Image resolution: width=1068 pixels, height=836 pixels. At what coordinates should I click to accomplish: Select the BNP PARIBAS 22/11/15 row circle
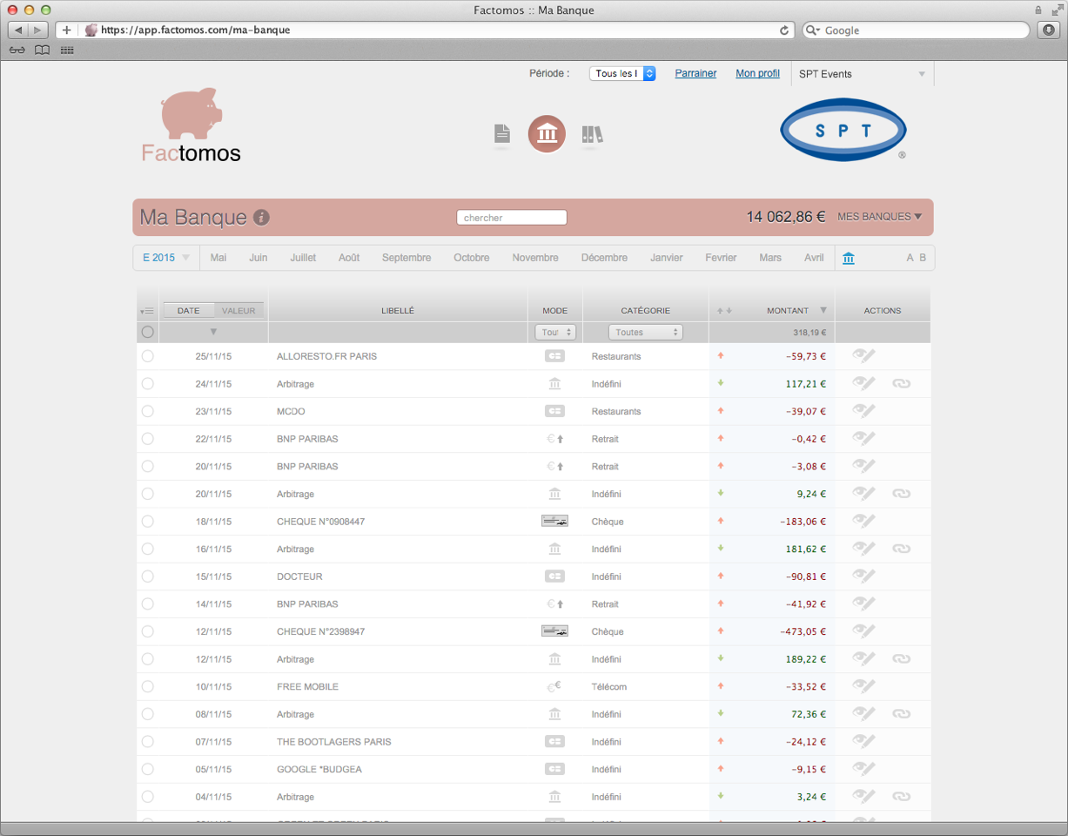pyautogui.click(x=147, y=438)
